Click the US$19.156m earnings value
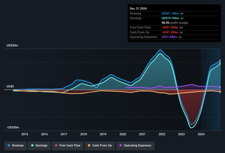The image size is (225, 153). [x=170, y=18]
